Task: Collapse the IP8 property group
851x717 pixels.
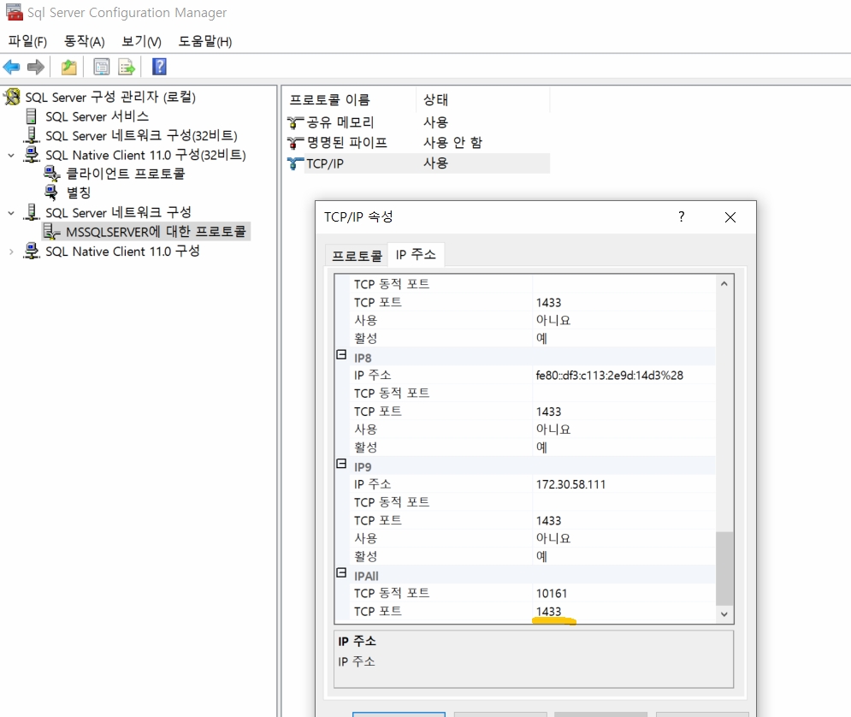Action: (x=341, y=354)
